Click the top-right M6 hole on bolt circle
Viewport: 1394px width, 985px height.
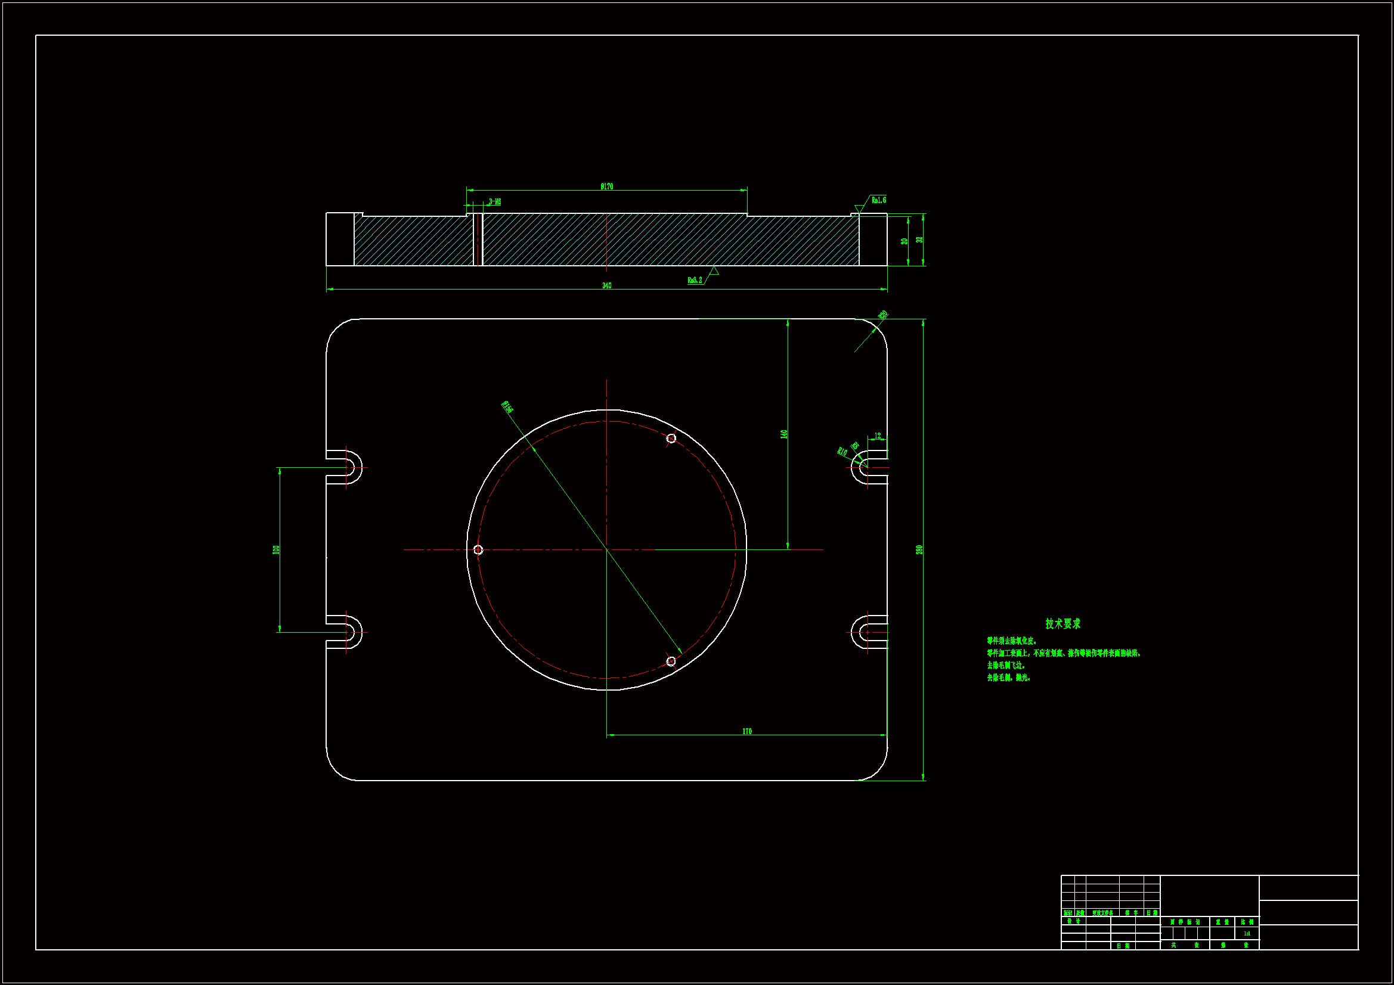point(671,438)
